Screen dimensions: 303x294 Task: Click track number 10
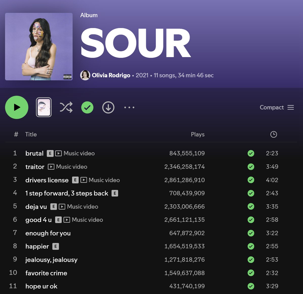tap(13, 273)
